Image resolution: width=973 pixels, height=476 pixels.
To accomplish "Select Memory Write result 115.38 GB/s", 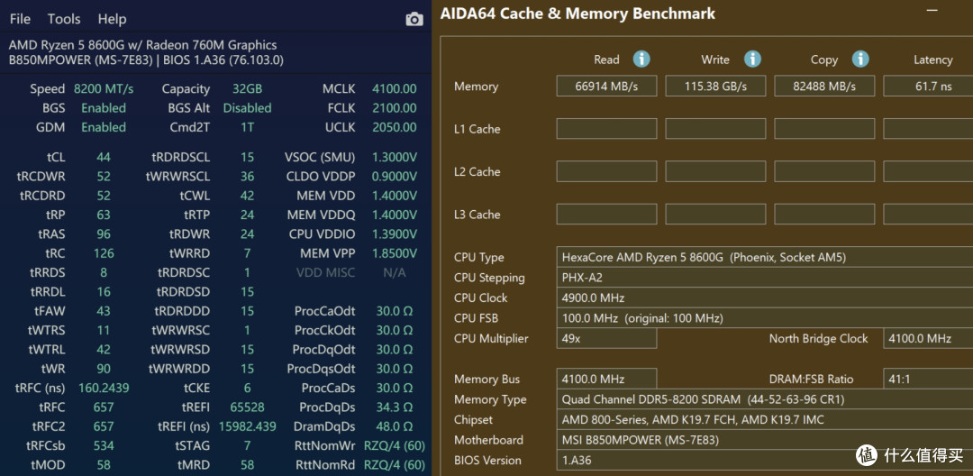I will click(715, 87).
